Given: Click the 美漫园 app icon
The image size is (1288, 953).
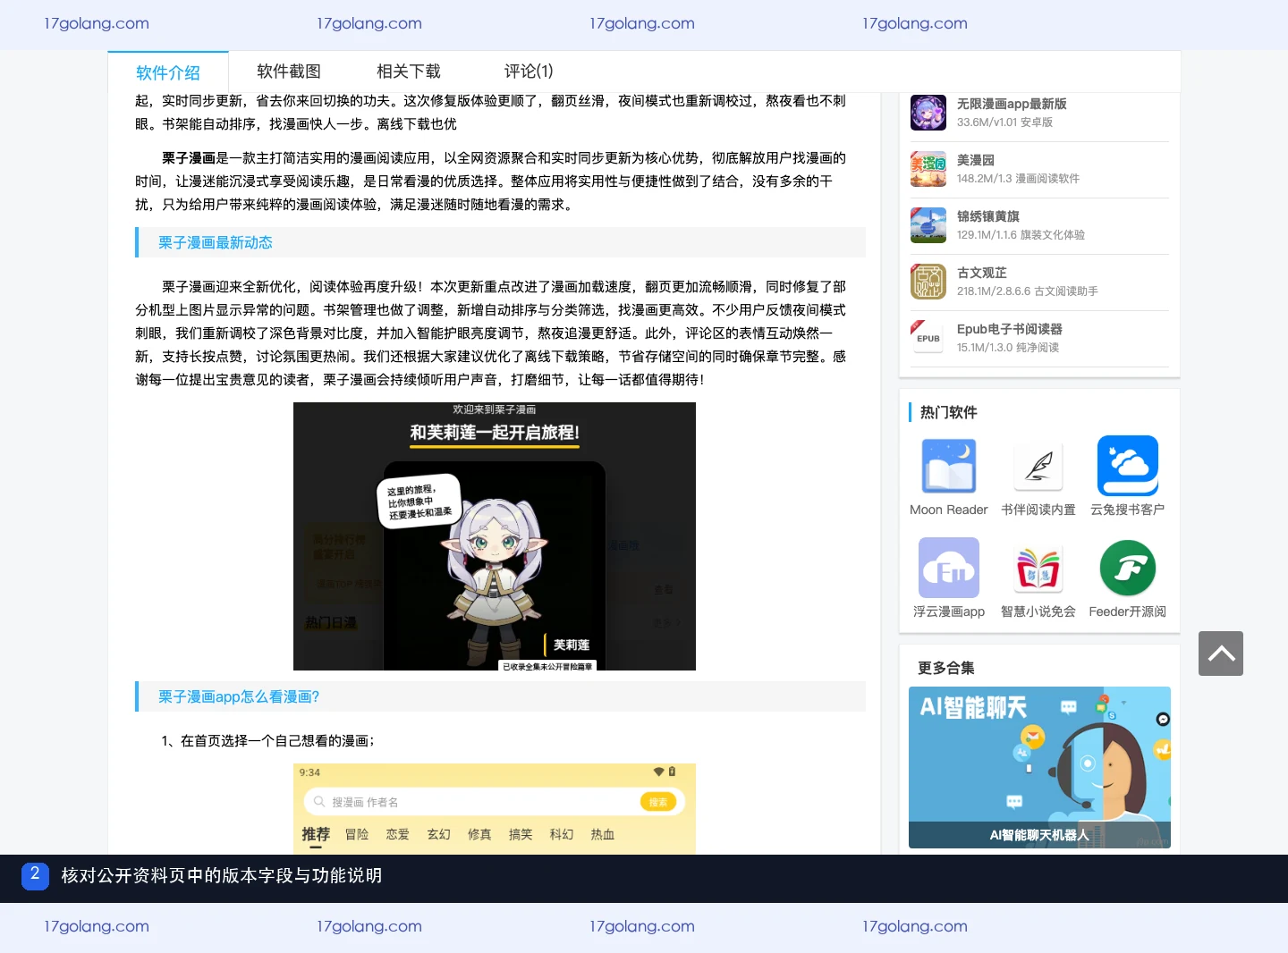Looking at the screenshot, I should point(928,169).
